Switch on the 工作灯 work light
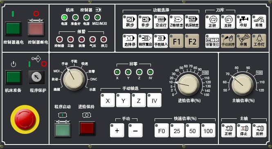The image size is (272, 149). [259, 41]
